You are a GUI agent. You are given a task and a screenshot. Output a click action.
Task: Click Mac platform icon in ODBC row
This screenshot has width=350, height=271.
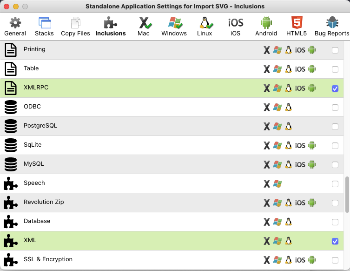click(267, 108)
